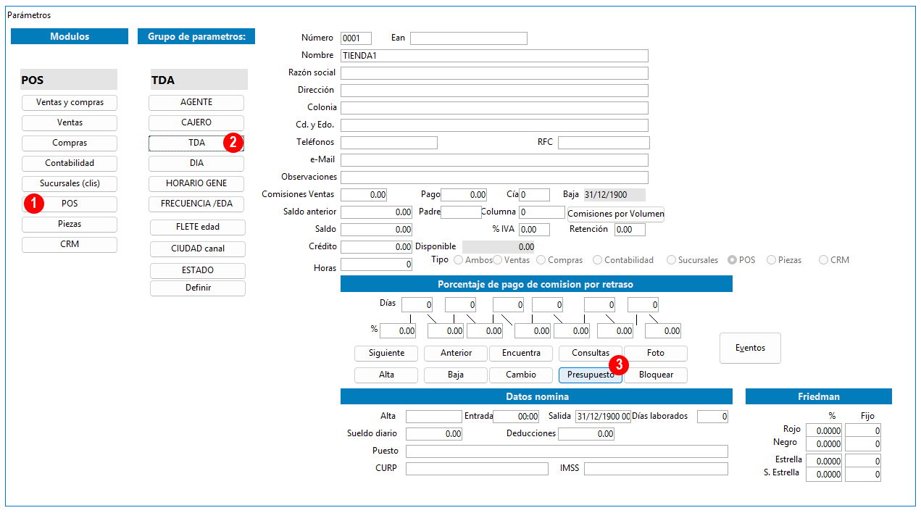Click the RFC input field
This screenshot has height=513, width=921.
(604, 143)
